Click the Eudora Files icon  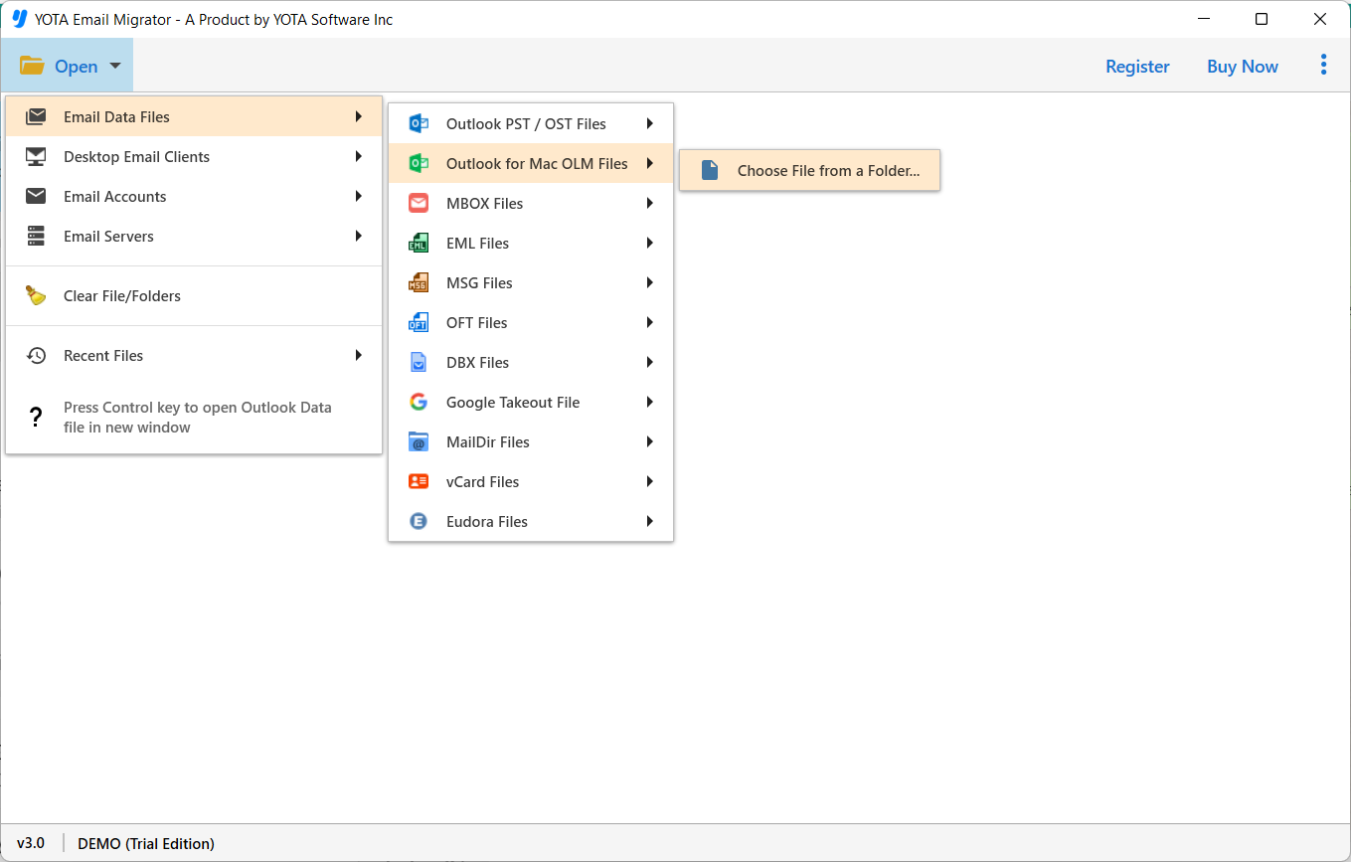point(419,522)
